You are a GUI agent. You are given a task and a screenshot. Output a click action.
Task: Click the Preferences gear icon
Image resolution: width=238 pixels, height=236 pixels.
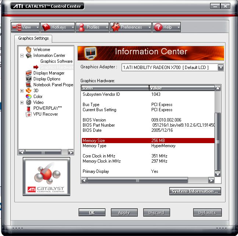click(x=115, y=27)
